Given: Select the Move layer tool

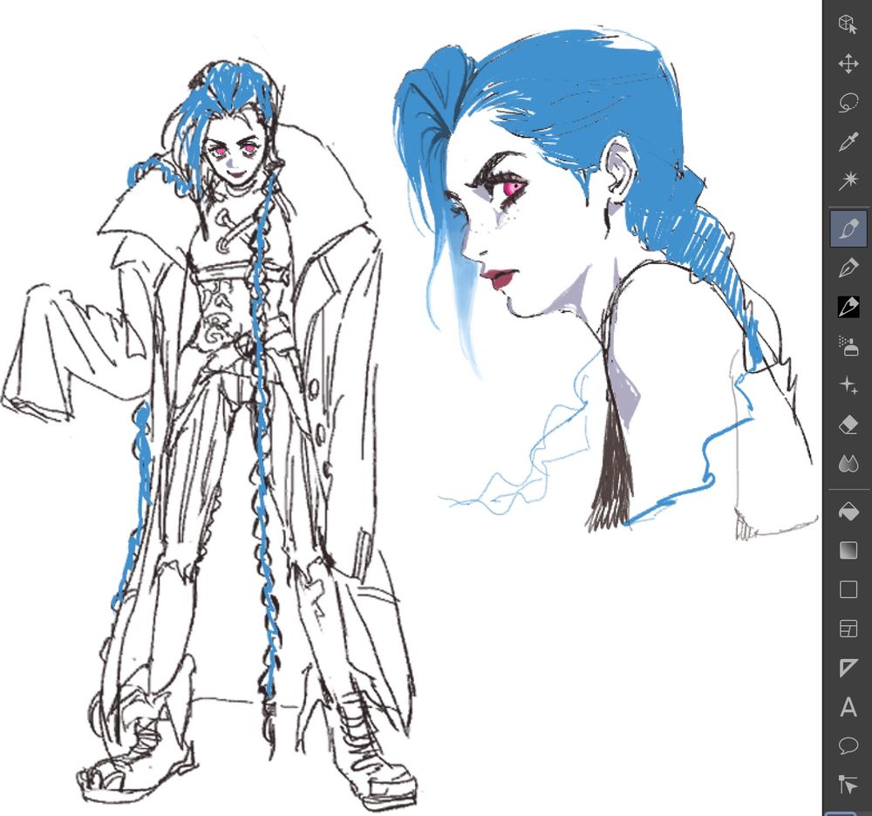Looking at the screenshot, I should 848,64.
